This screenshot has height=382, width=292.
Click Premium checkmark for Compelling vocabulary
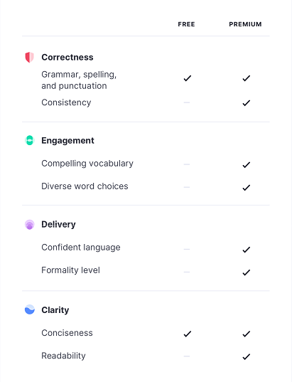(247, 165)
